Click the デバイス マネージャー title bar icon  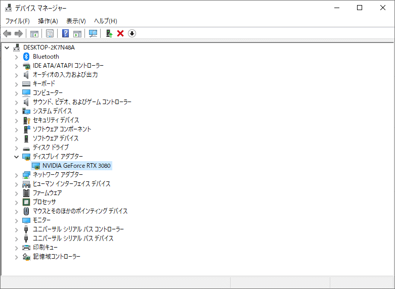8,8
